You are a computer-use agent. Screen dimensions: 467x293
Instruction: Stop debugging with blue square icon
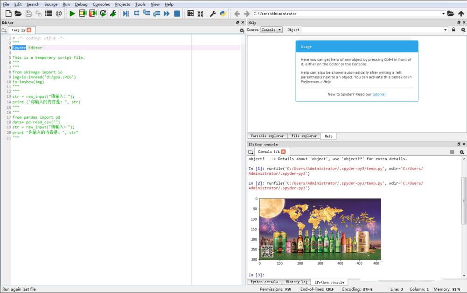177,14
